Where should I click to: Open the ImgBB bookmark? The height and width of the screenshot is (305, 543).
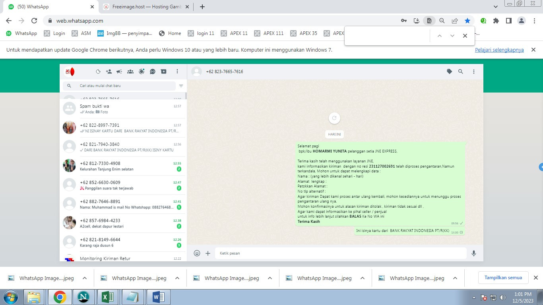pos(125,33)
